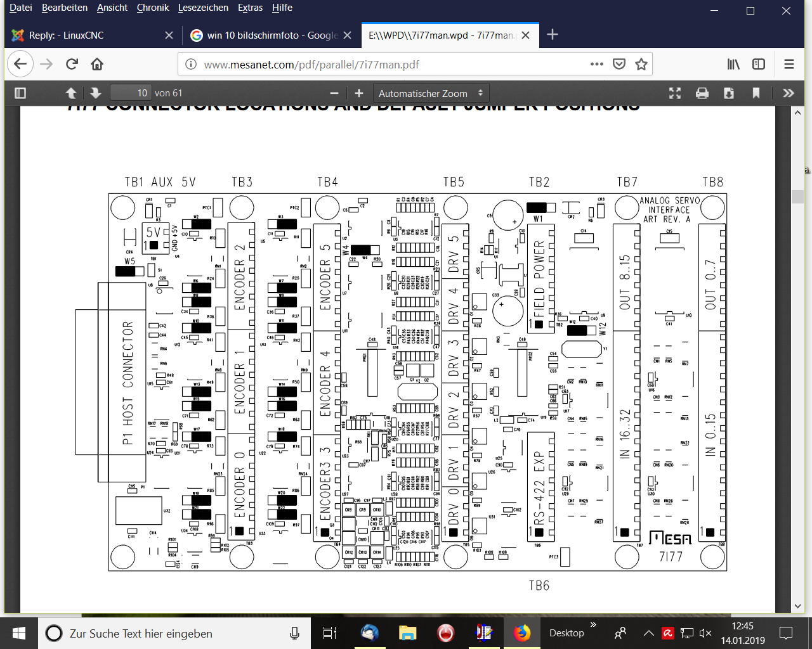Toggle the PDF viewer sidebar
This screenshot has width=812, height=649.
20,93
